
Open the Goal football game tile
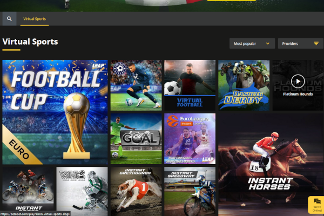136,139
